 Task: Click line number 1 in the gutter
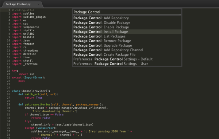[x=9, y=10]
